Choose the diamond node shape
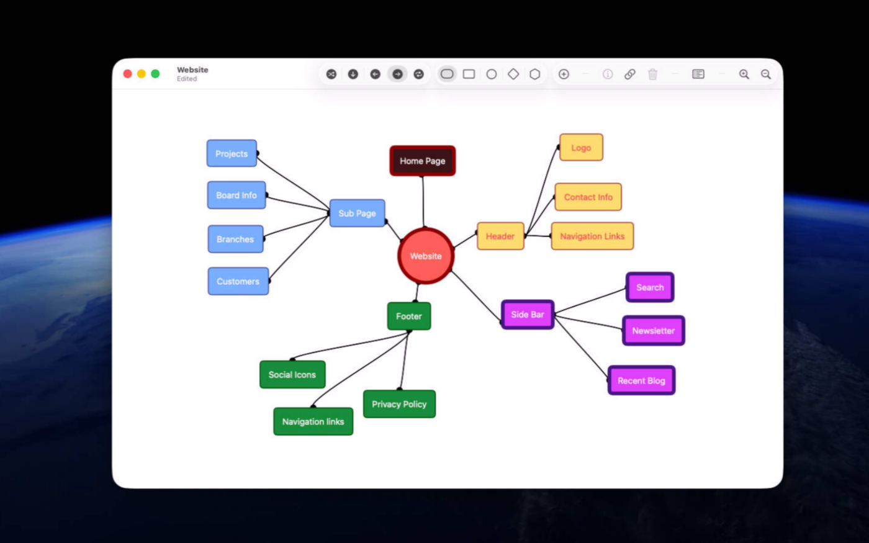Viewport: 869px width, 543px height. click(513, 74)
